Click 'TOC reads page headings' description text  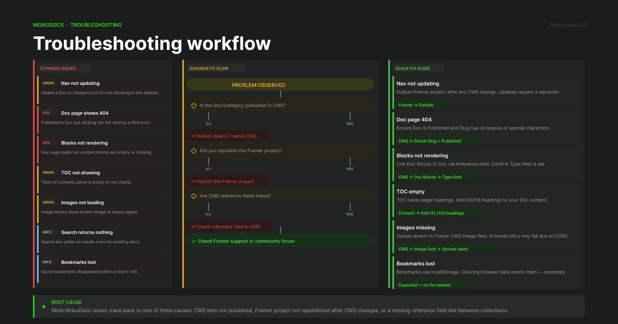[472, 200]
